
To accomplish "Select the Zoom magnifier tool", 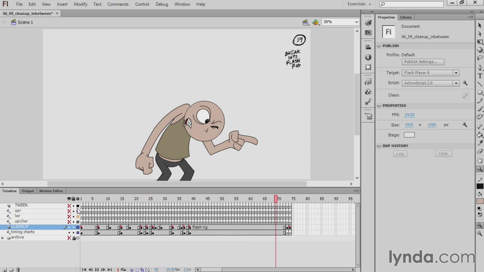I will coord(480,169).
